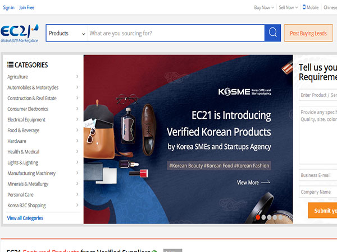Click the Join Free link
The height and width of the screenshot is (252, 337).
coord(26,7)
